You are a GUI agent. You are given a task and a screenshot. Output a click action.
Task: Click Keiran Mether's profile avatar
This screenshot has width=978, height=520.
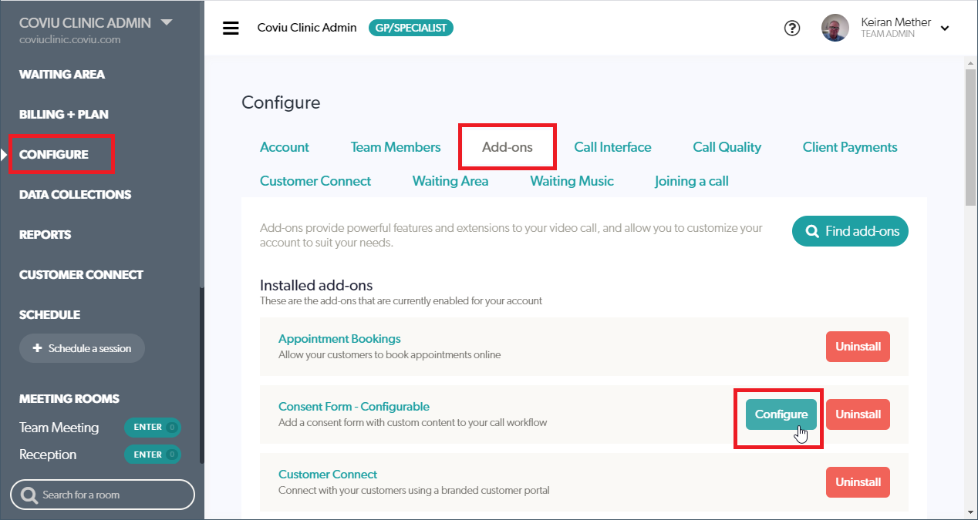pyautogui.click(x=835, y=28)
